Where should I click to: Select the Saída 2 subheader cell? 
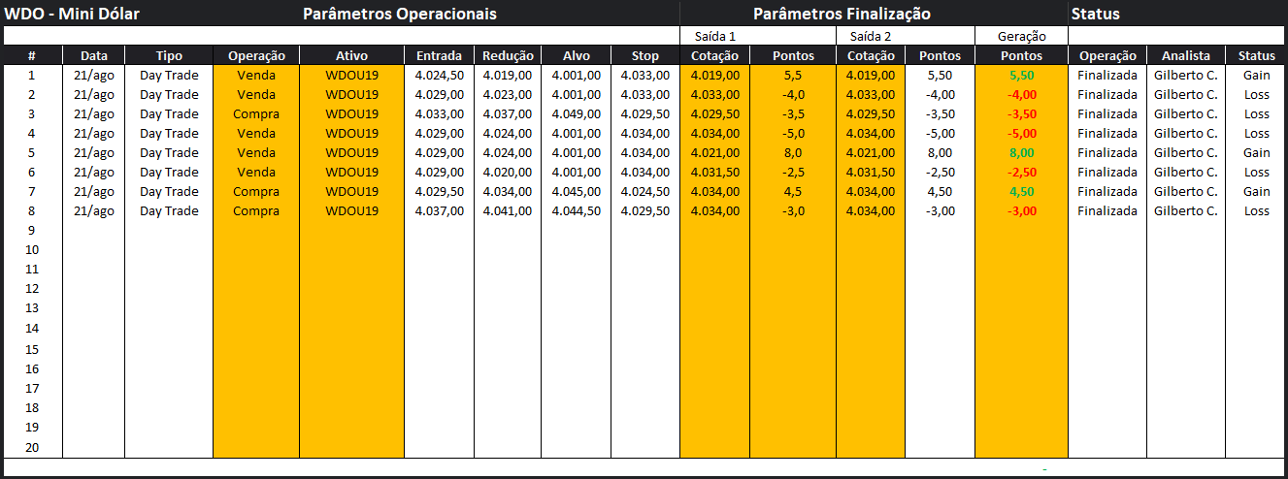(x=871, y=36)
